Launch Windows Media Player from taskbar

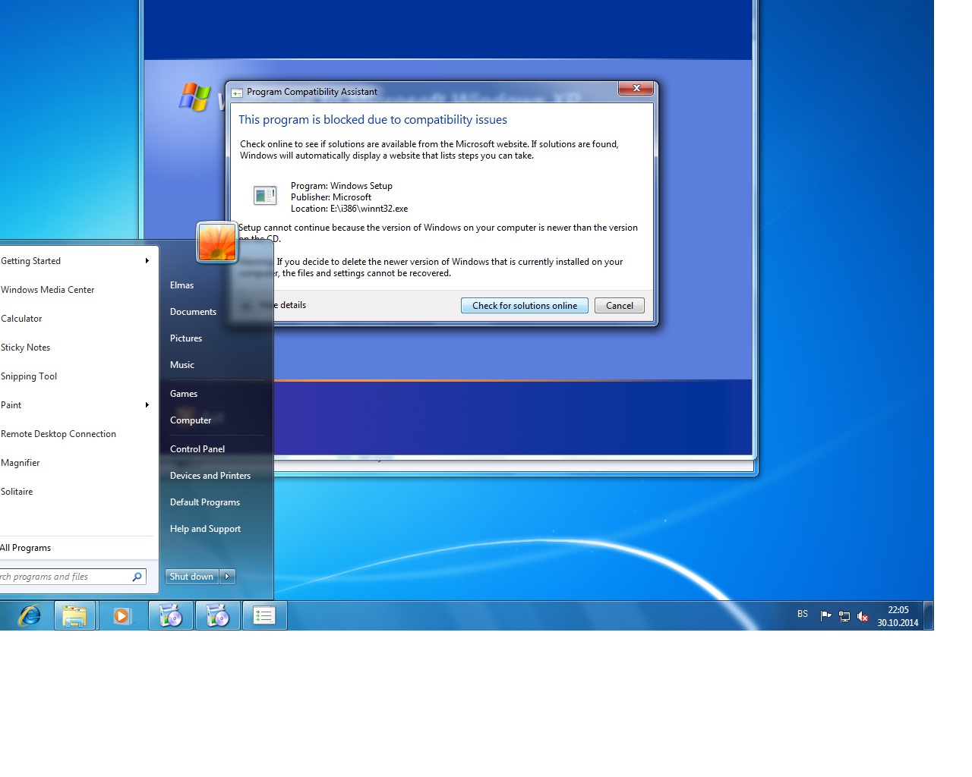click(121, 615)
